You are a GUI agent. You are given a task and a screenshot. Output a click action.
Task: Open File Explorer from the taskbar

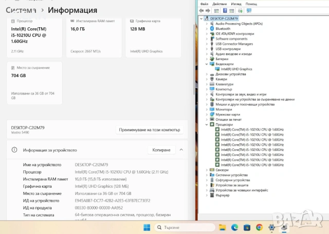222,227
